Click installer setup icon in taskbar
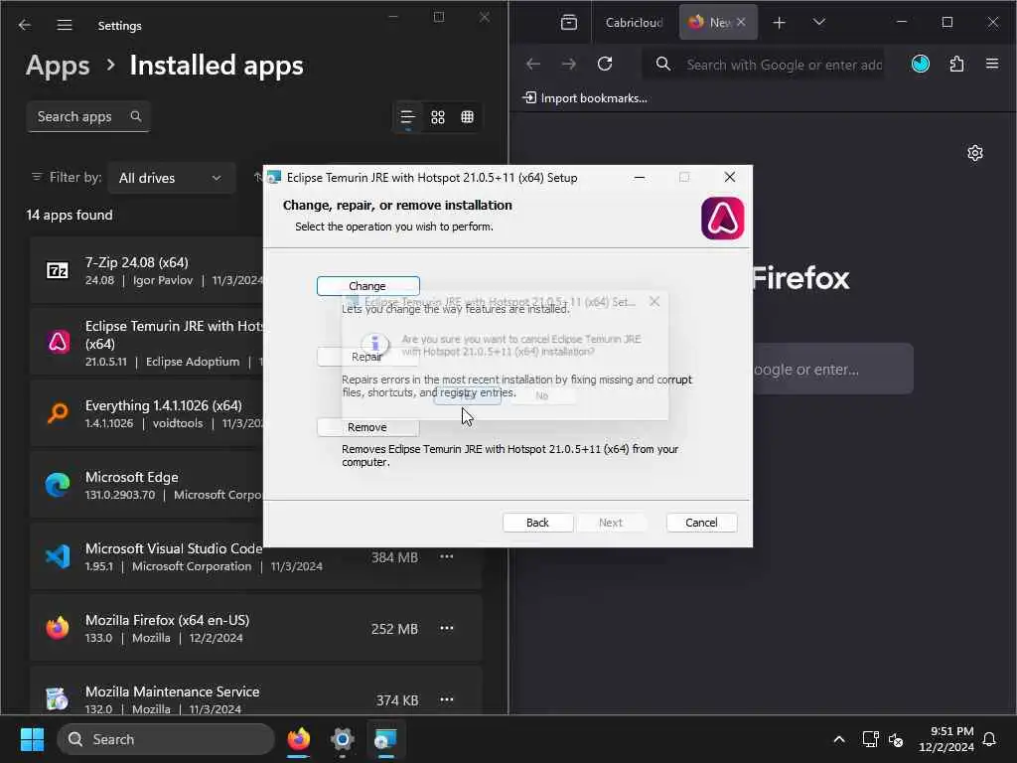This screenshot has width=1017, height=763. point(386,739)
